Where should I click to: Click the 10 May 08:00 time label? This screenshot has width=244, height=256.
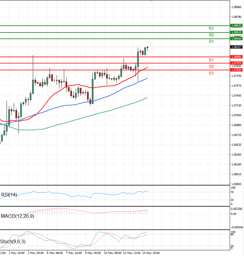pos(113,253)
